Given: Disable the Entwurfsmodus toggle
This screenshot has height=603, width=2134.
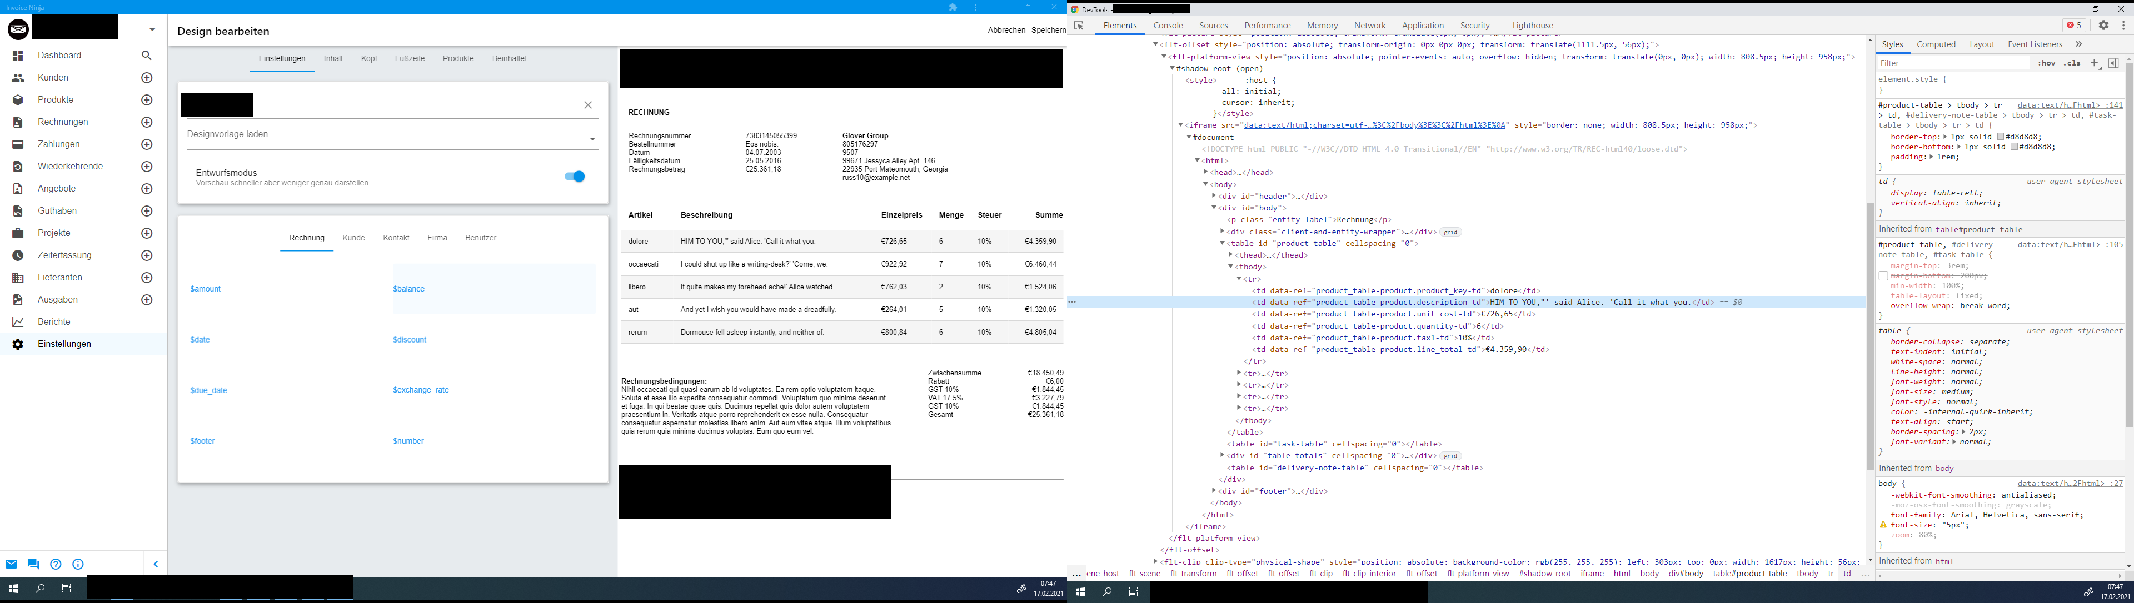Looking at the screenshot, I should tap(574, 176).
